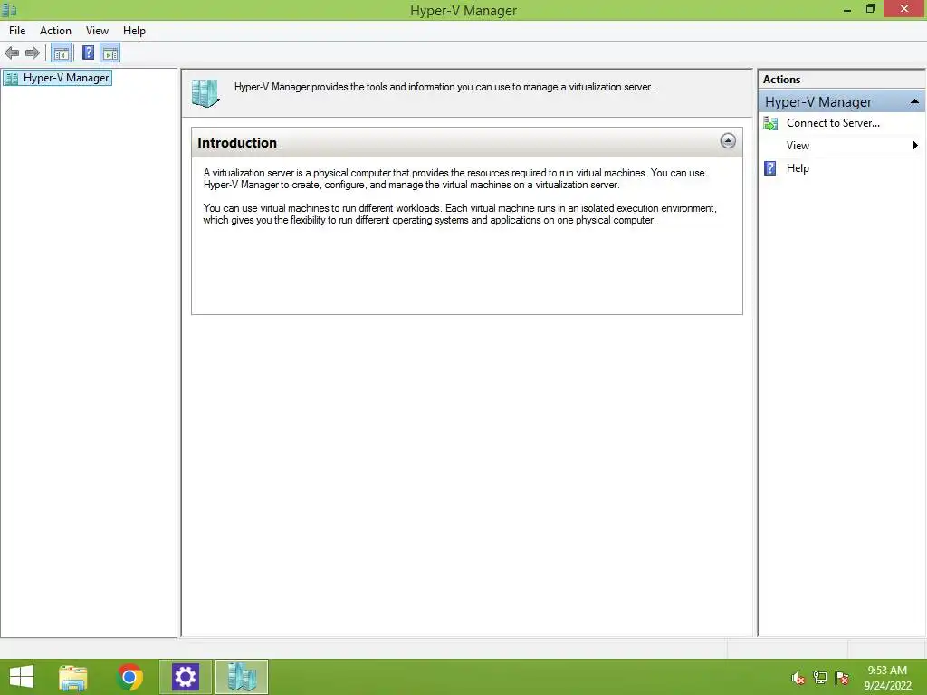Click the blue Help question-mark toolbar icon

(88, 53)
